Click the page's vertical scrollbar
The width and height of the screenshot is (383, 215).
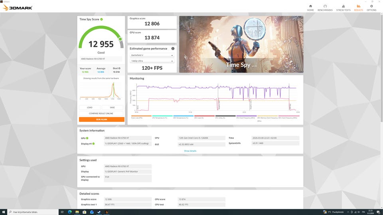click(x=381, y=68)
